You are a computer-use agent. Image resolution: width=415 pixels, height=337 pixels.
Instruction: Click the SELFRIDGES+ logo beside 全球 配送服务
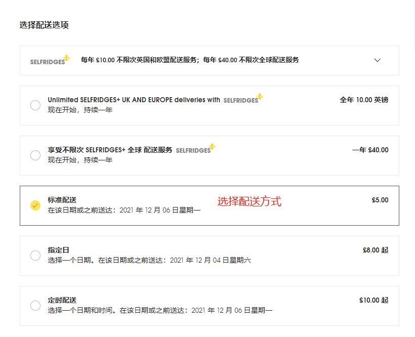click(x=195, y=149)
